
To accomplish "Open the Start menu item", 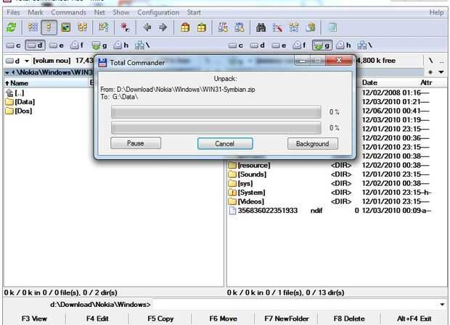I will 194,12.
